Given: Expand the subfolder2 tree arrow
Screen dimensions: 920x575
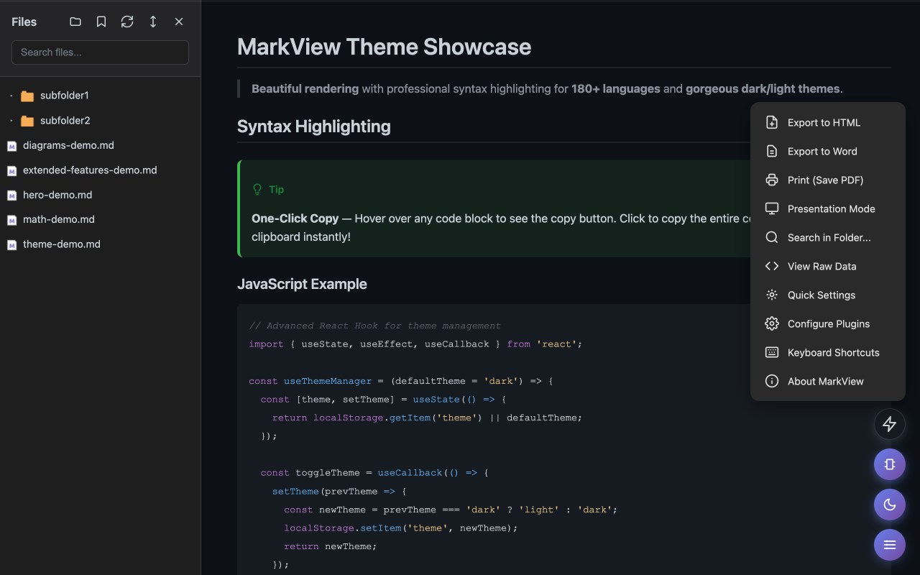Looking at the screenshot, I should [11, 121].
